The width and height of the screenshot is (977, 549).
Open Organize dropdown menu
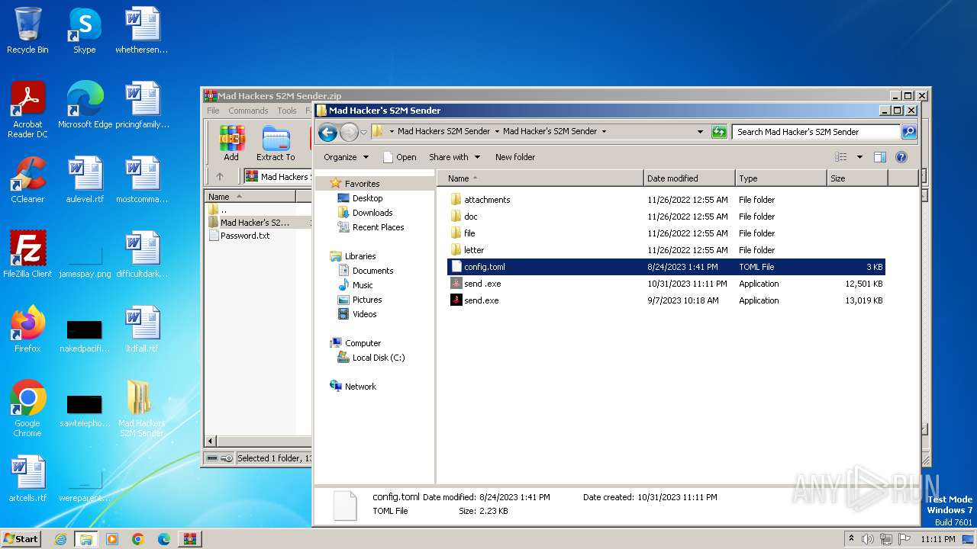click(x=346, y=157)
